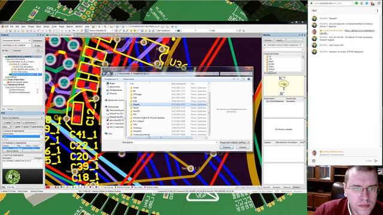Click the Workspace button

coord(37,41)
